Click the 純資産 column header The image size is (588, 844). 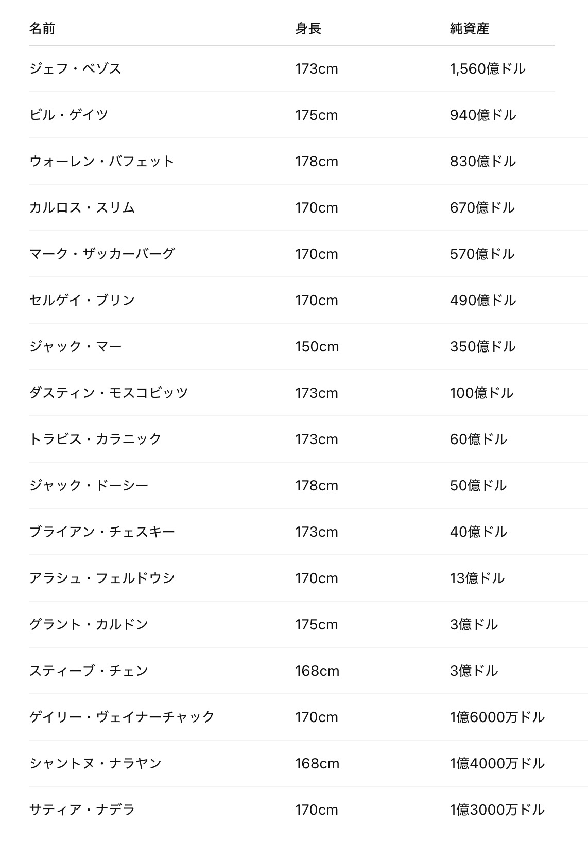pyautogui.click(x=469, y=28)
